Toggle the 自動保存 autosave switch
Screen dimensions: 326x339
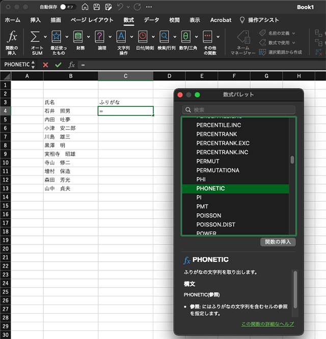pos(67,7)
